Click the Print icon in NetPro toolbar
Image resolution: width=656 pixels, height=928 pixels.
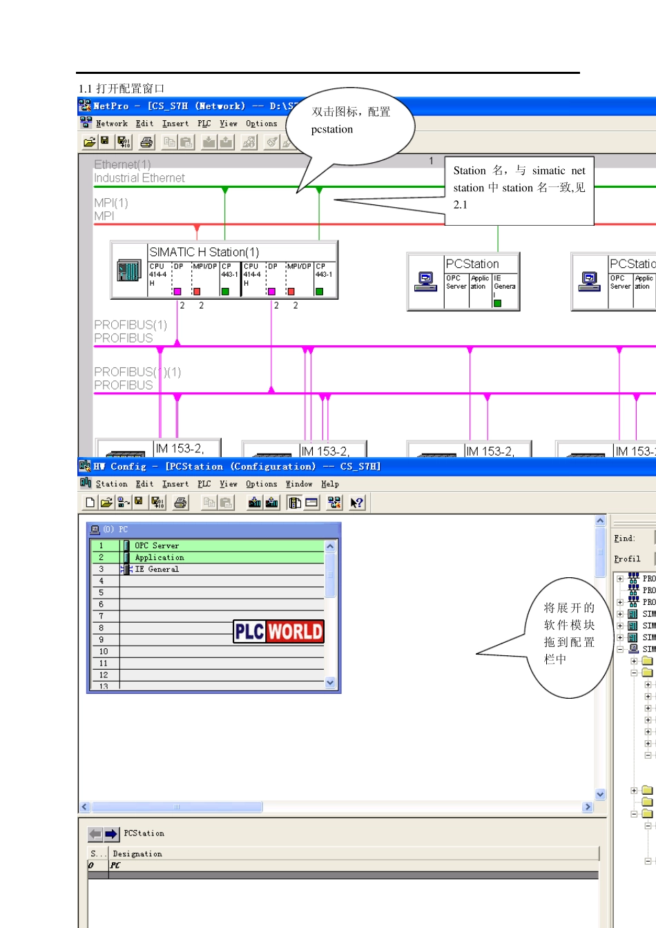(146, 142)
